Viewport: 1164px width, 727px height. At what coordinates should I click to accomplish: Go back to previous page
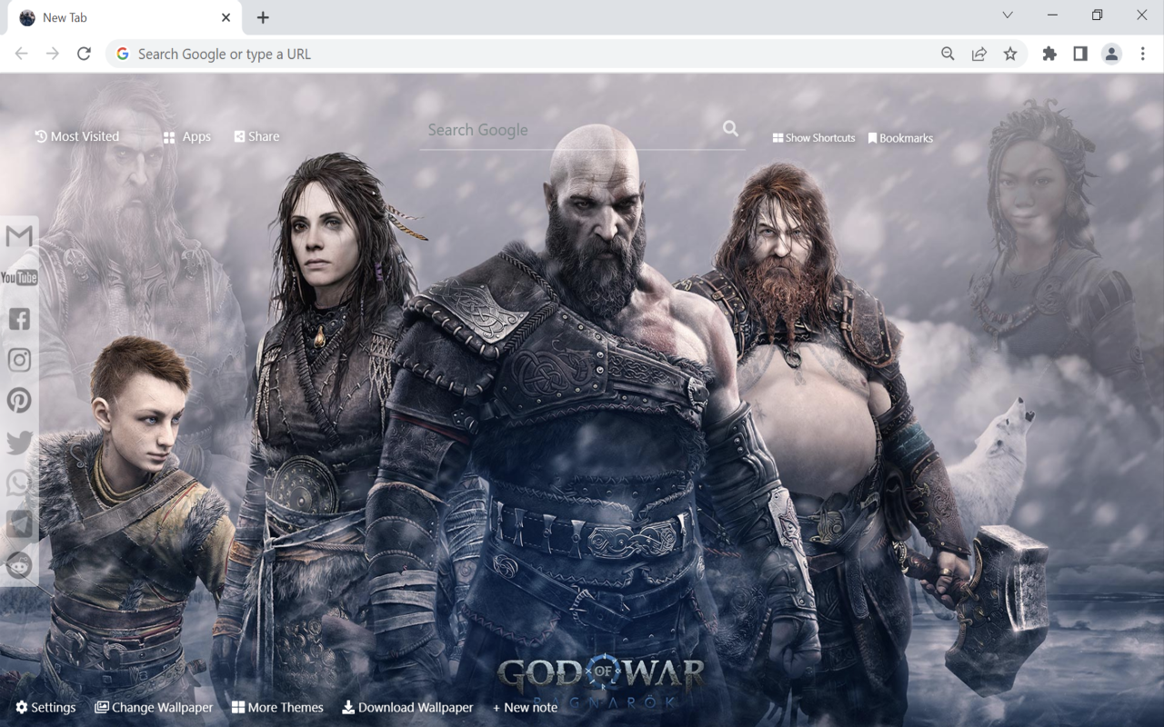click(22, 54)
